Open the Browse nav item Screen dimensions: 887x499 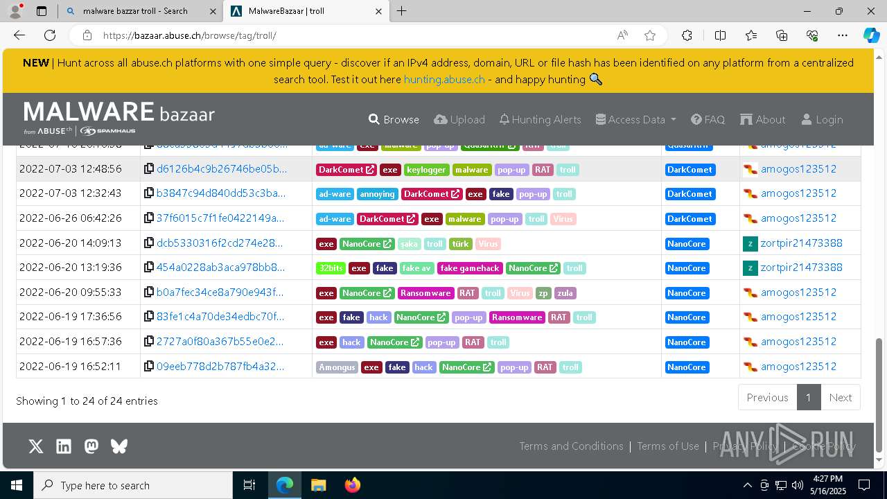[394, 119]
